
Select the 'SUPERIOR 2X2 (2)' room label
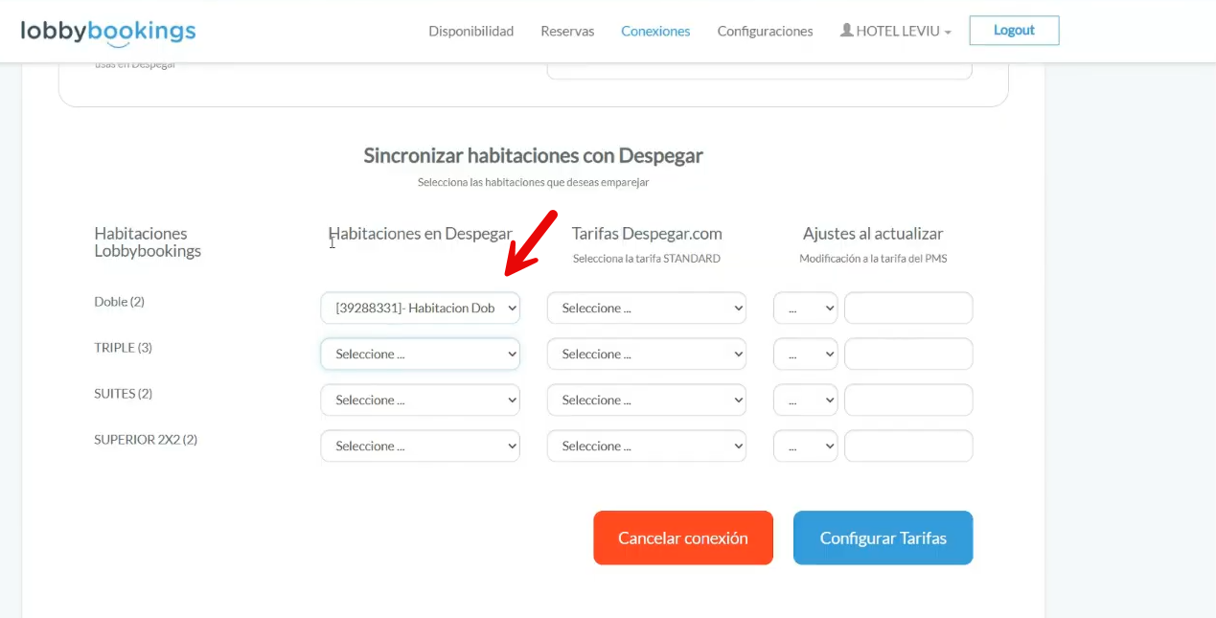point(146,440)
